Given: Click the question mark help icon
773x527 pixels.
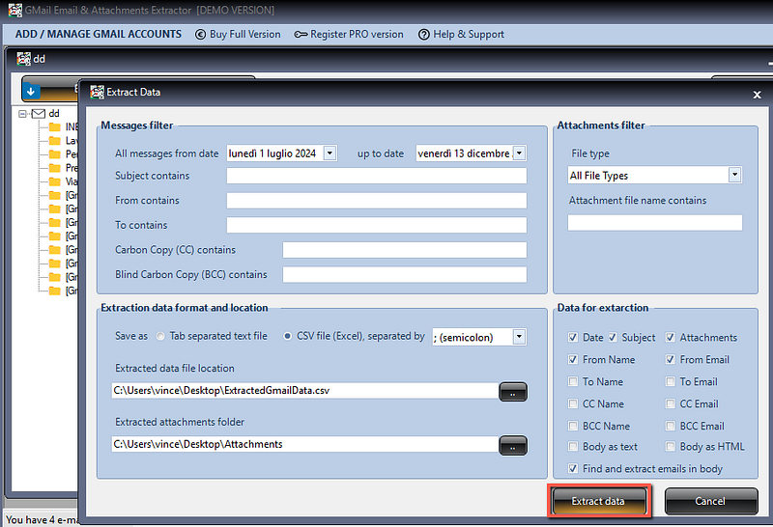Looking at the screenshot, I should coord(424,35).
